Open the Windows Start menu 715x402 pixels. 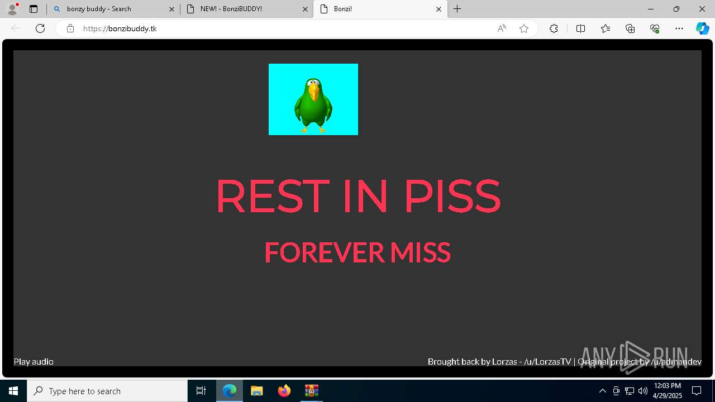coord(13,391)
